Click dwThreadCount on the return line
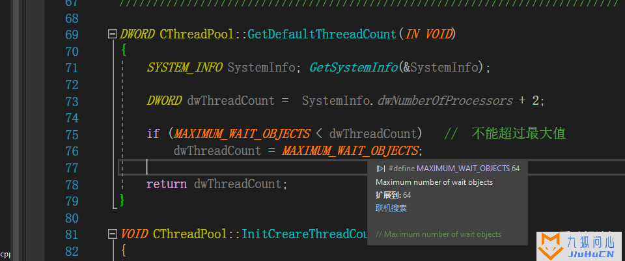 pyautogui.click(x=238, y=184)
